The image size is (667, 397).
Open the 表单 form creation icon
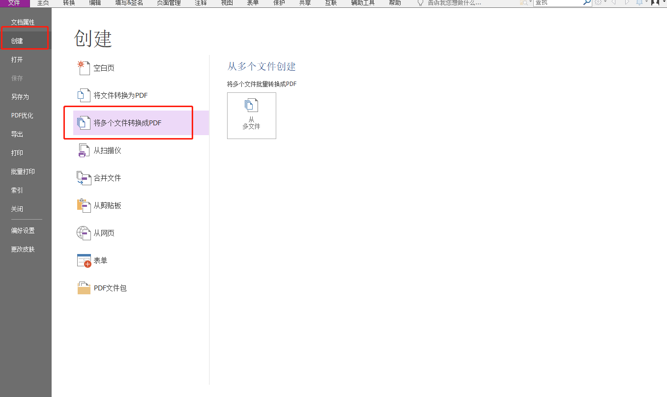[x=85, y=260]
